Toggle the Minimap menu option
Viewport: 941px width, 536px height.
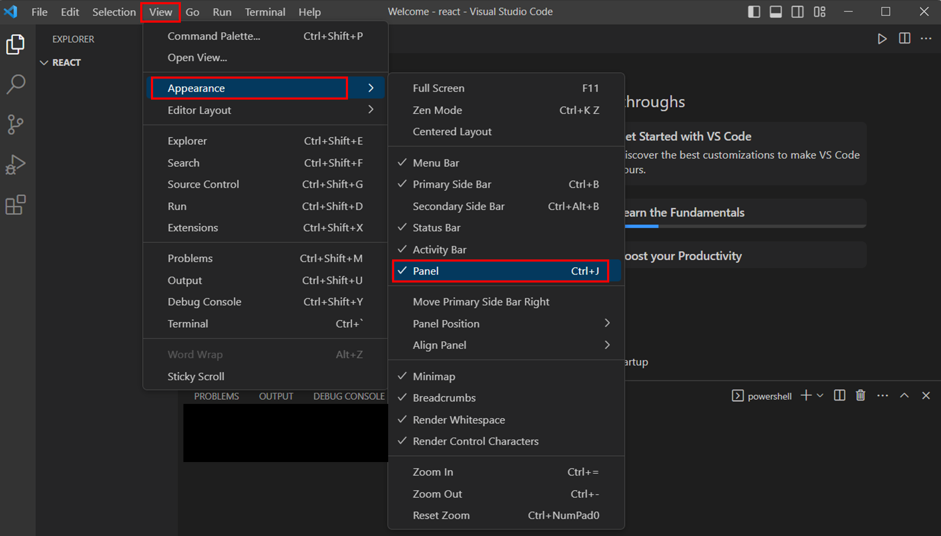pos(434,376)
